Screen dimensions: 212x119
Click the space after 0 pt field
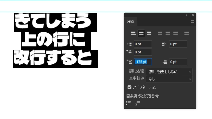click(x=178, y=62)
